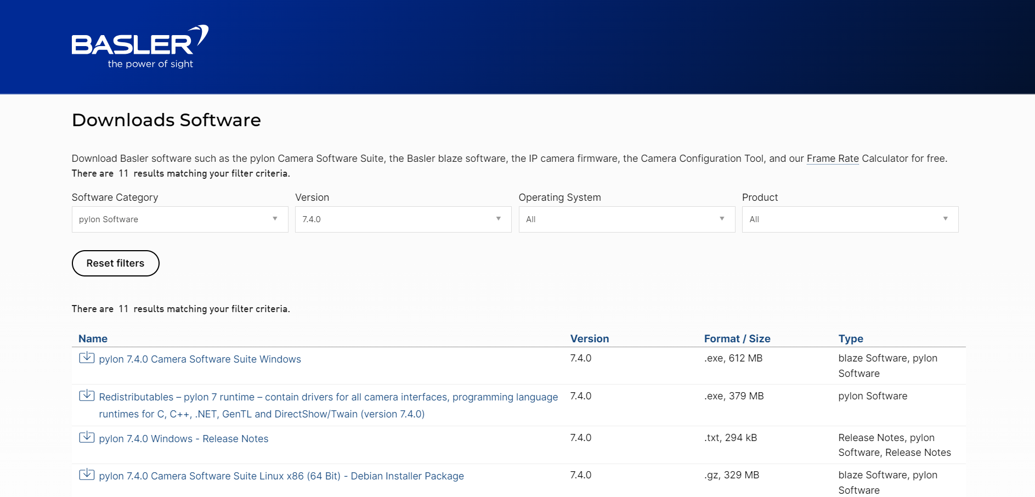Open pylon 7.4.0 Linux x86 Debian Installer link

point(281,476)
